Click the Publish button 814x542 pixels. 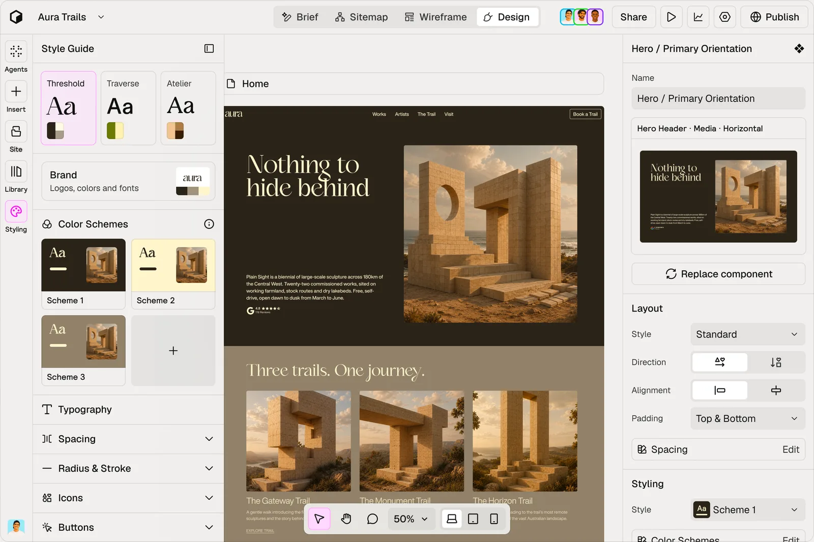pos(774,17)
